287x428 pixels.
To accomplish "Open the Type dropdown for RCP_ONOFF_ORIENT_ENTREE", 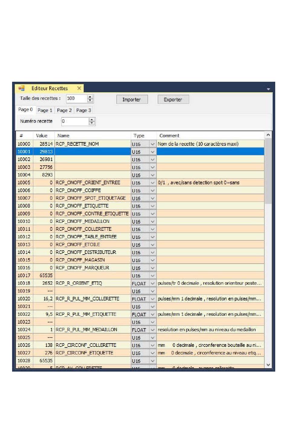I will (153, 183).
